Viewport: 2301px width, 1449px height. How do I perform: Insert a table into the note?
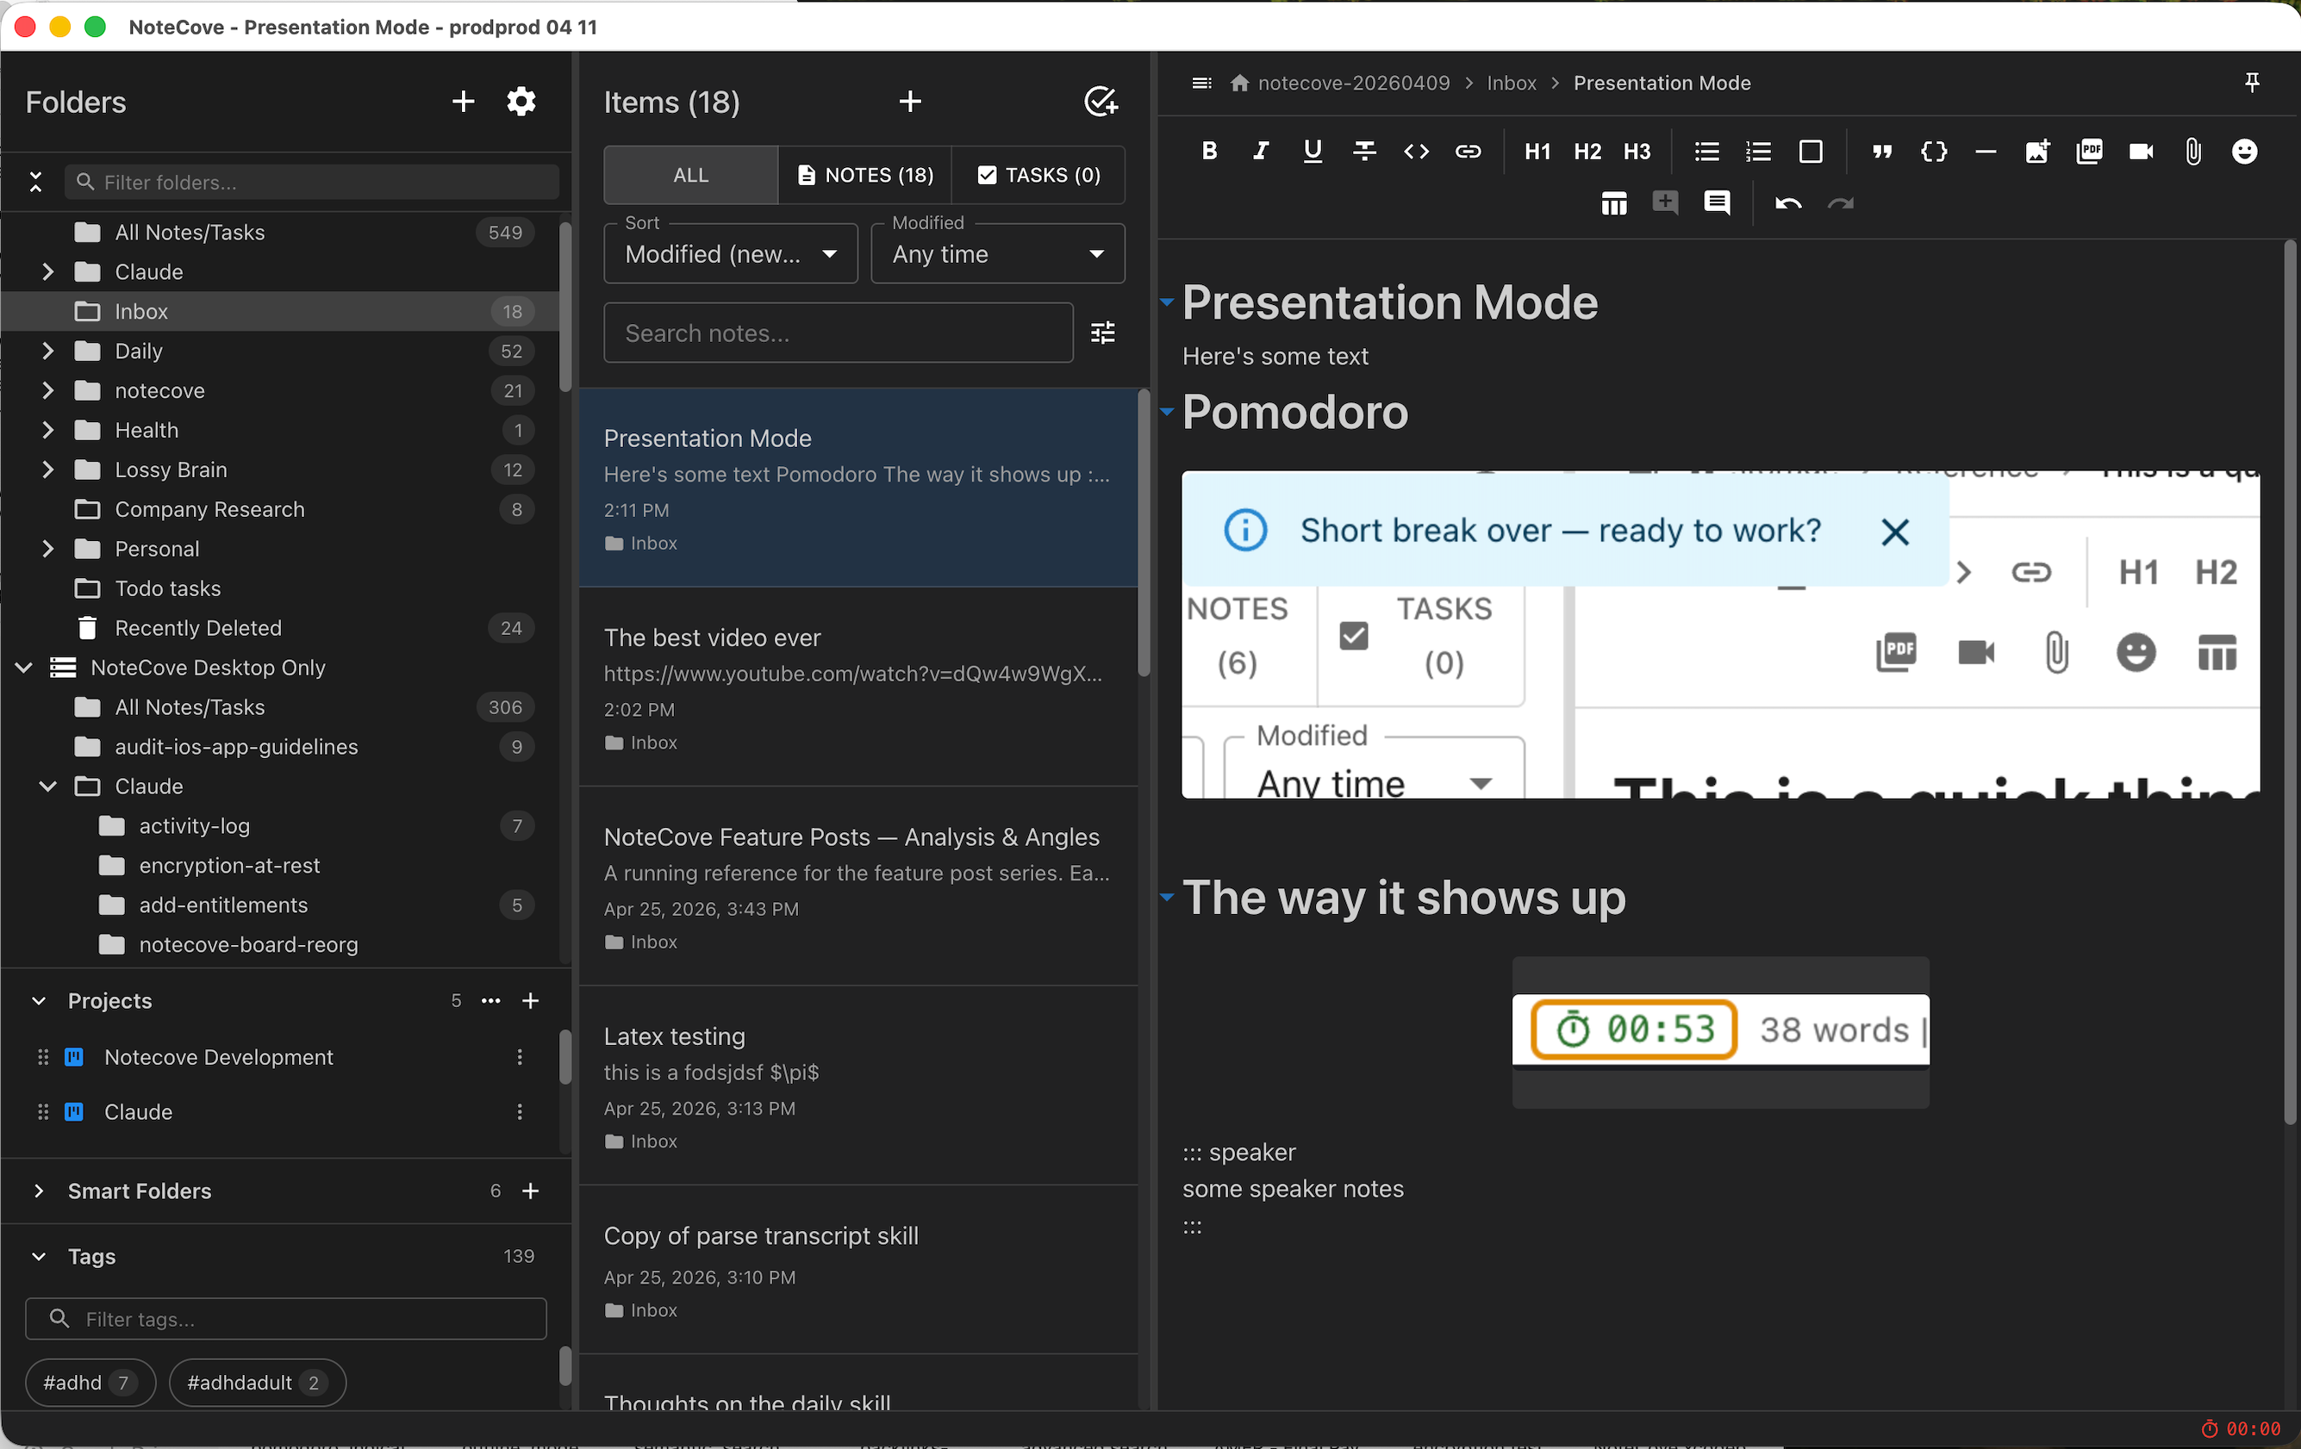tap(1614, 202)
